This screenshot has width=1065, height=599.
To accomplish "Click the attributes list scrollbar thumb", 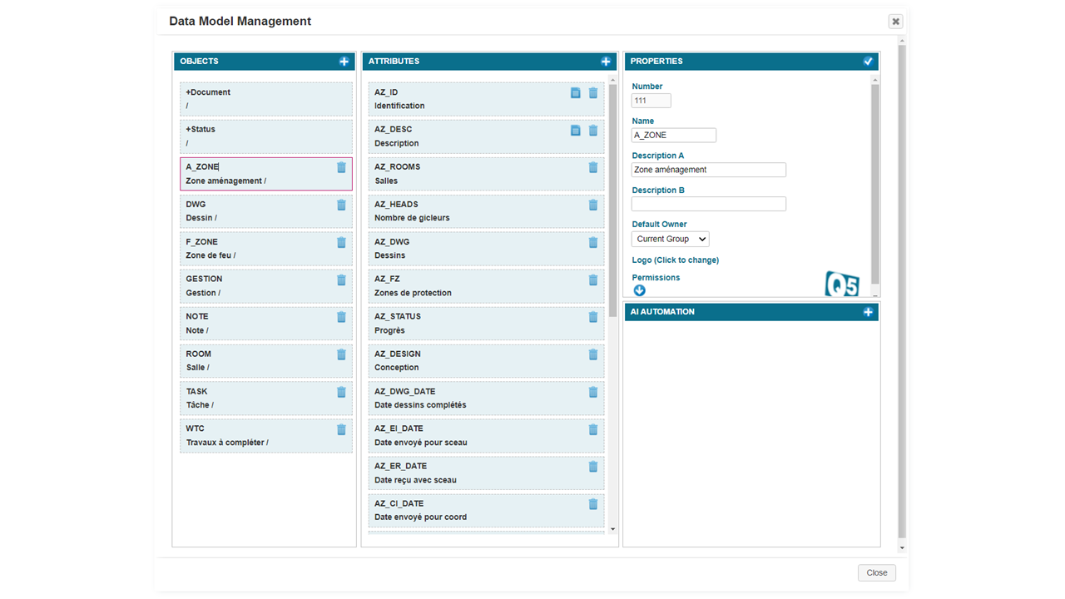I will coord(613,200).
